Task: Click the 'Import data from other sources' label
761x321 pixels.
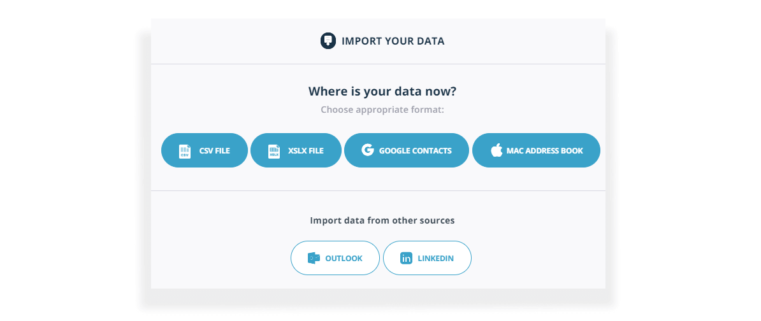Action: (382, 220)
